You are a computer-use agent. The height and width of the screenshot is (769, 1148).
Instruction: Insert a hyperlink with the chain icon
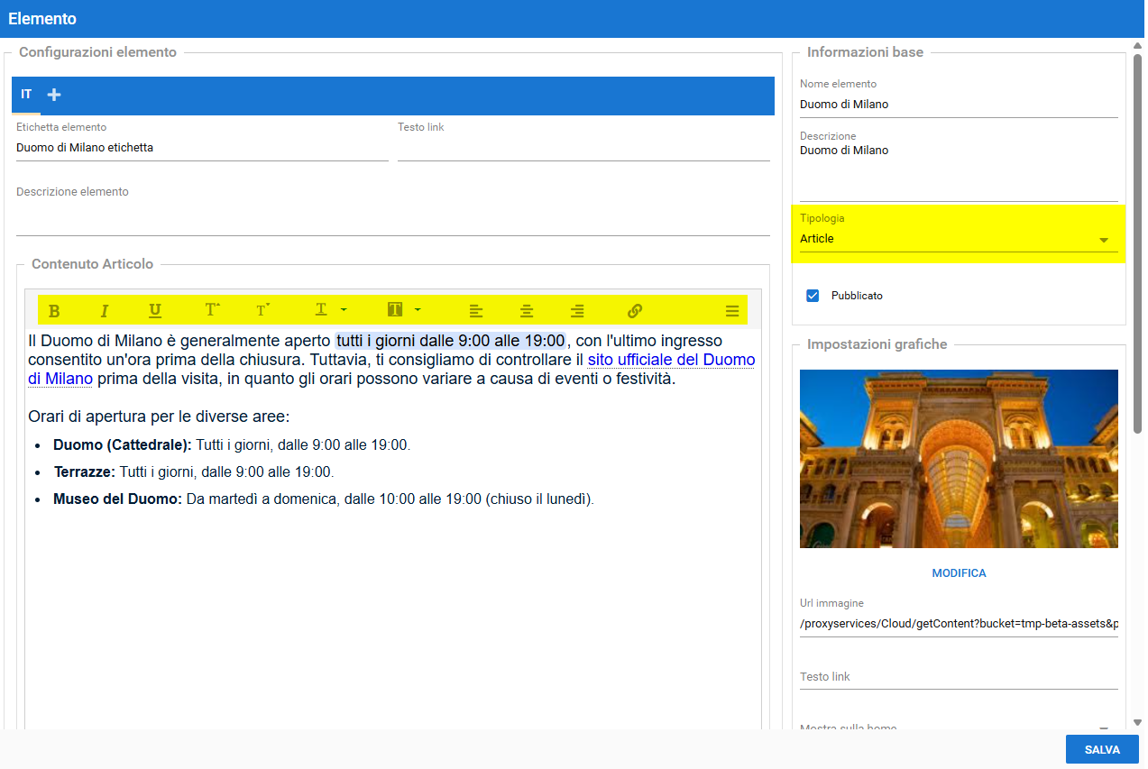pyautogui.click(x=635, y=311)
